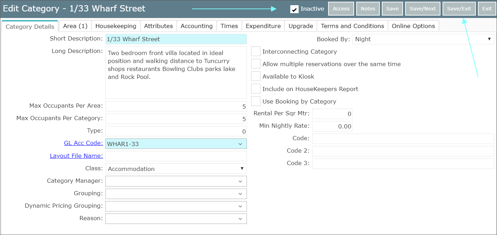Click the Save/Next button

click(x=422, y=9)
